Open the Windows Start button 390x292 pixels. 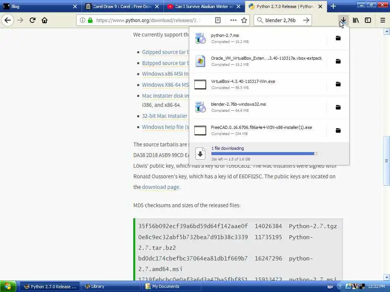pos(8,286)
